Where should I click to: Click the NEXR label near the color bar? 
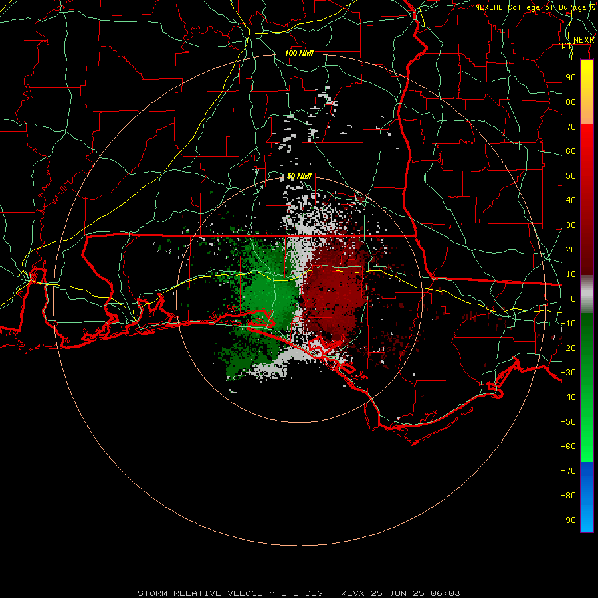pyautogui.click(x=583, y=40)
